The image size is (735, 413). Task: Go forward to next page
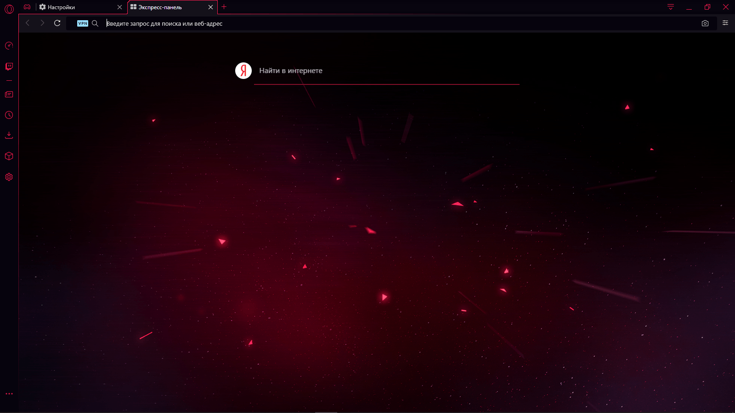point(42,23)
